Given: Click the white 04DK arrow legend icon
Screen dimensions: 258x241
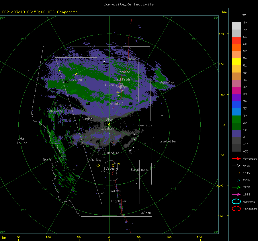Looking at the screenshot, I should [x=236, y=166].
